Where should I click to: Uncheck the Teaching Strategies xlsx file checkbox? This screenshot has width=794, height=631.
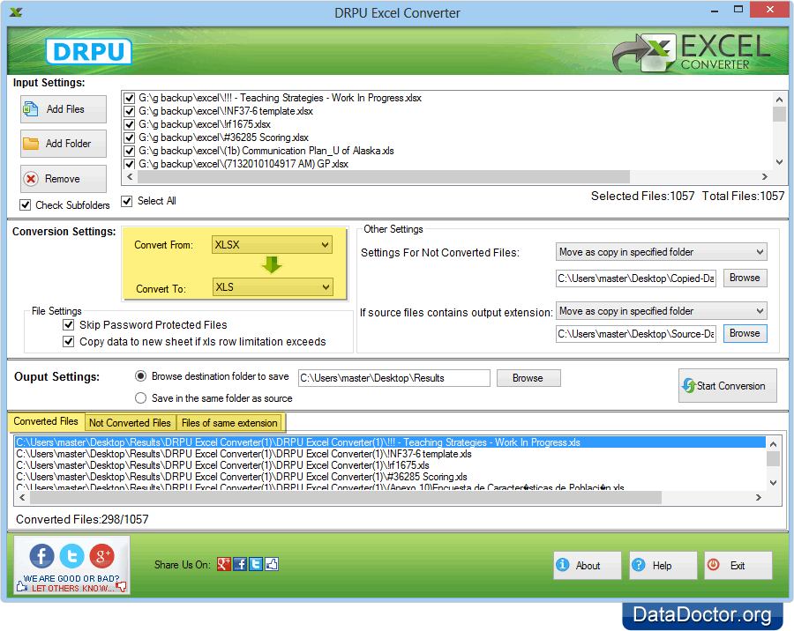click(129, 98)
